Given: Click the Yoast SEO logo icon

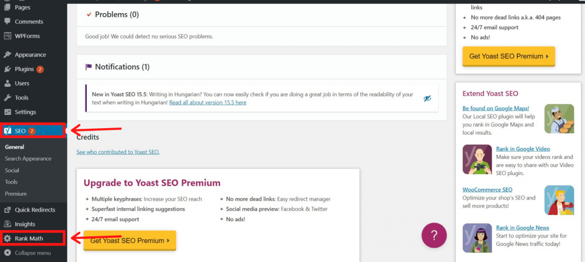Looking at the screenshot, I should click(7, 131).
